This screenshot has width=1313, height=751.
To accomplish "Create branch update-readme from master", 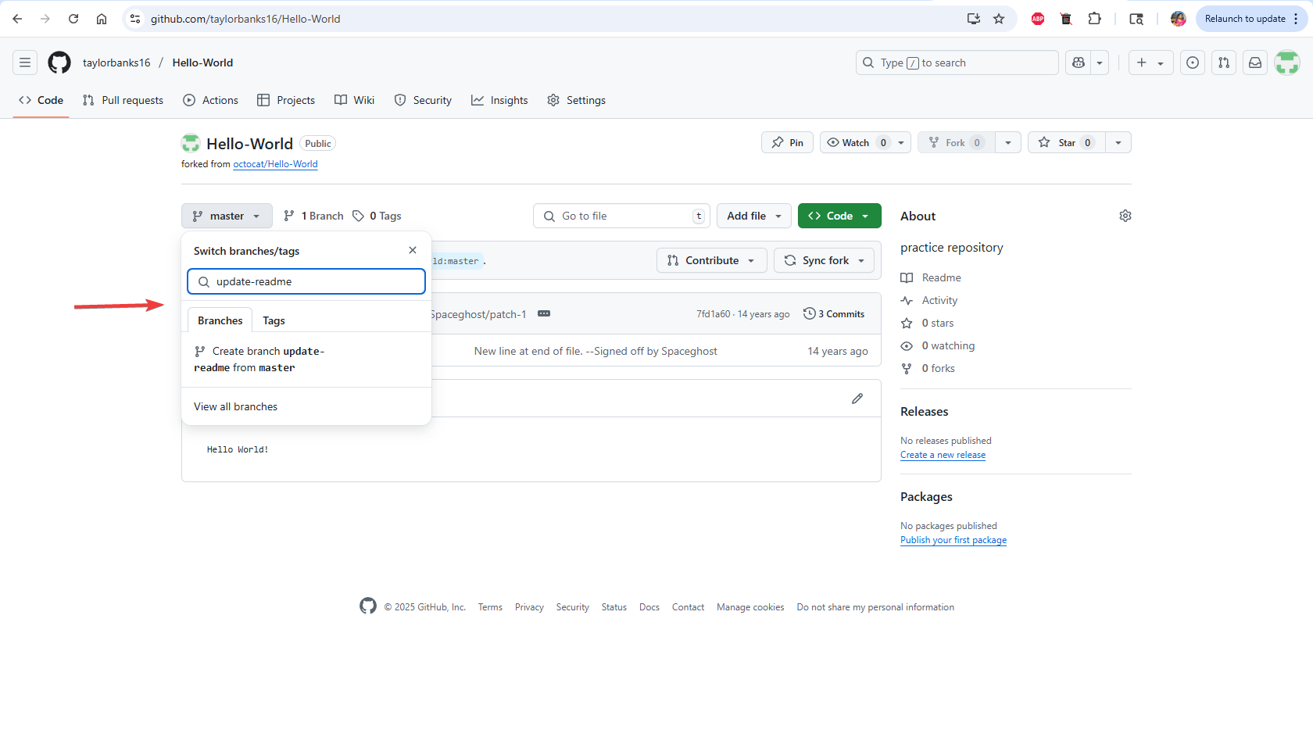I will [306, 359].
